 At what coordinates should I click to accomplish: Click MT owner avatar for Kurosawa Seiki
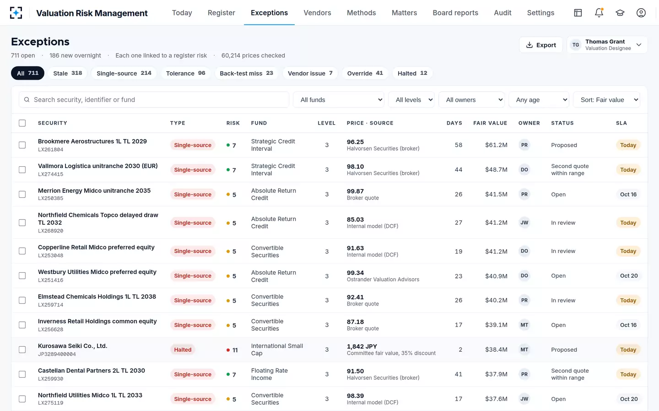(524, 350)
